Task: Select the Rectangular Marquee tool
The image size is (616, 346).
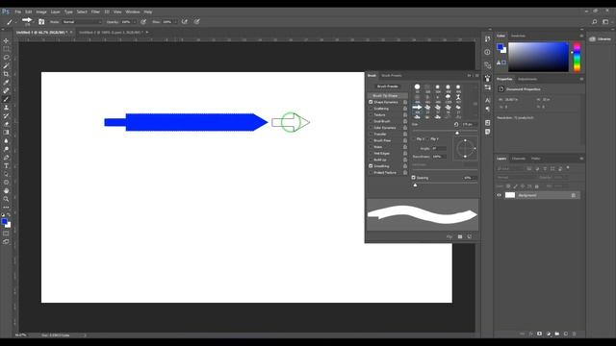Action: 6,49
